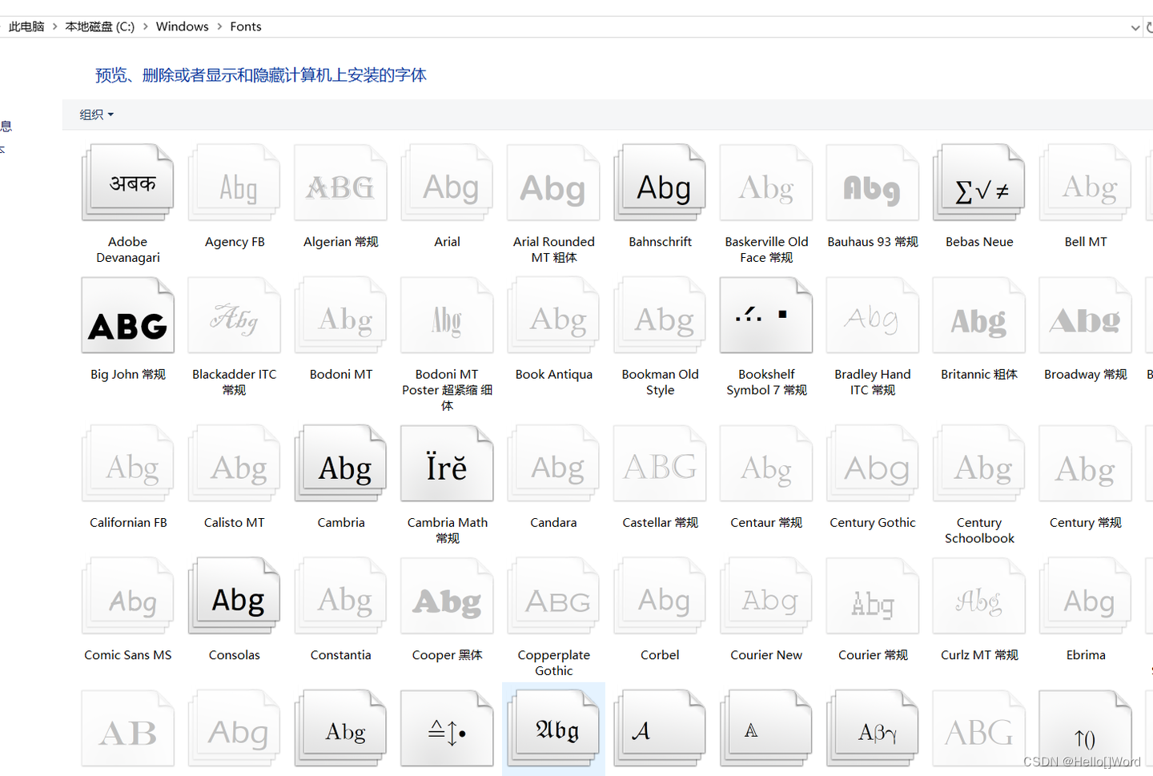Go to 本地磁盘 (C:) breadcrumb
This screenshot has height=776, width=1153.
coord(100,26)
